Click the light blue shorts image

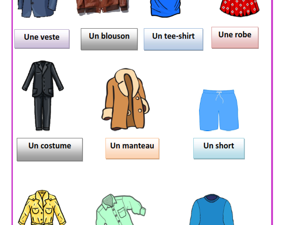(x=219, y=110)
